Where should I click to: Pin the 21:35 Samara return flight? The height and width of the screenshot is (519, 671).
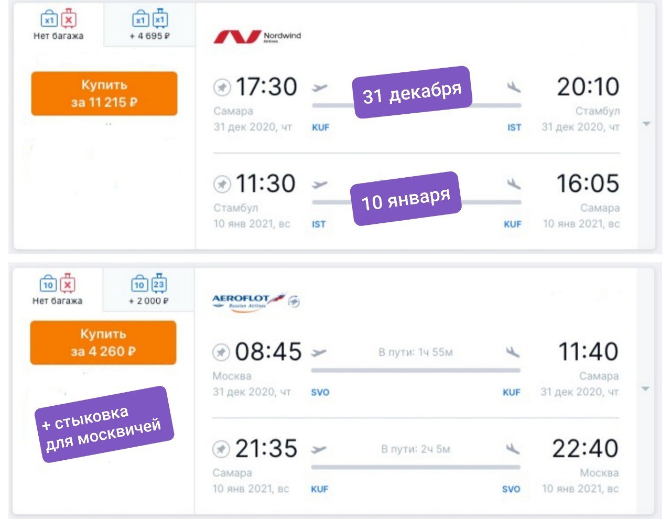coord(221,449)
